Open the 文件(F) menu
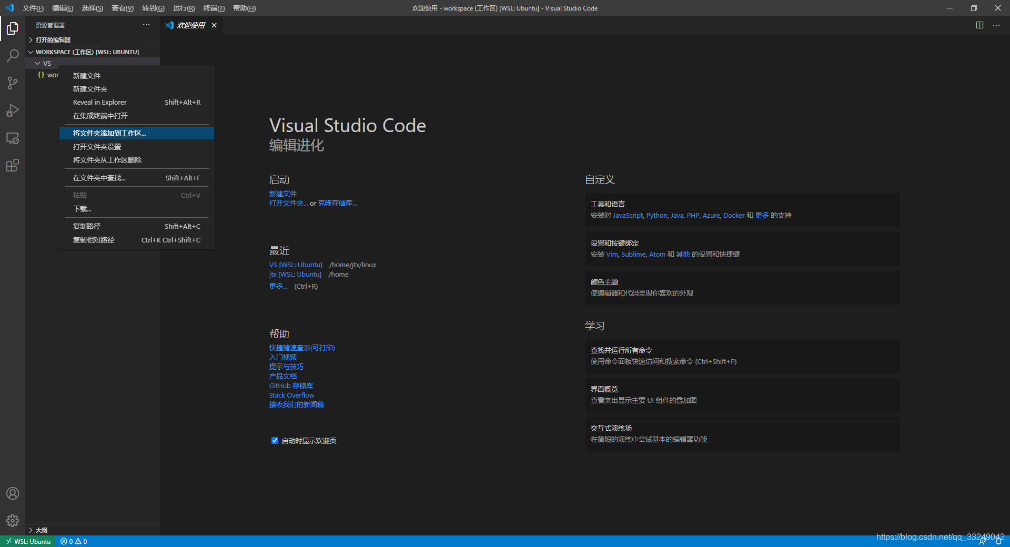The width and height of the screenshot is (1010, 547). 33,8
